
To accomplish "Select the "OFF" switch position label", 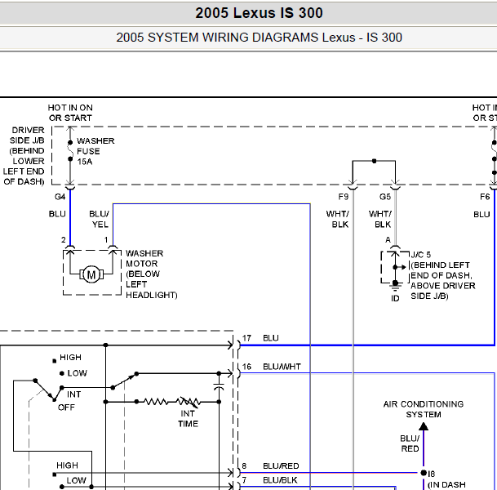I will 66,408.
